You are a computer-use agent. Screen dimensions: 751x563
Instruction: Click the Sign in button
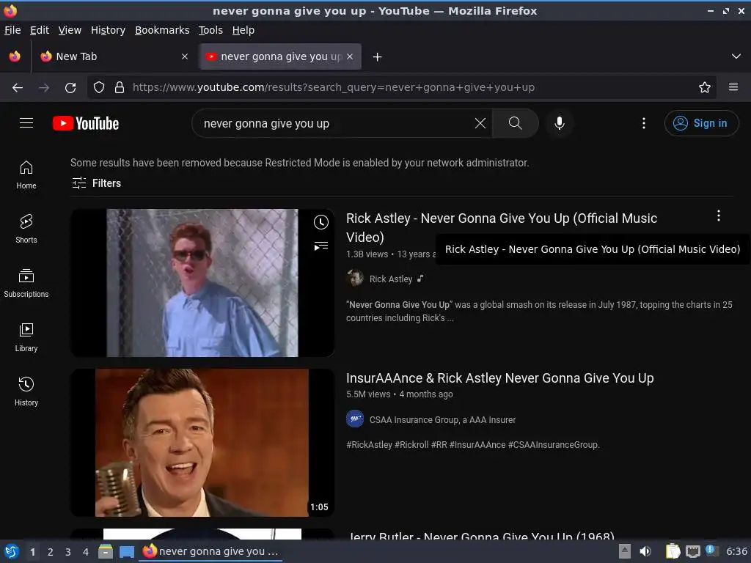click(x=700, y=123)
